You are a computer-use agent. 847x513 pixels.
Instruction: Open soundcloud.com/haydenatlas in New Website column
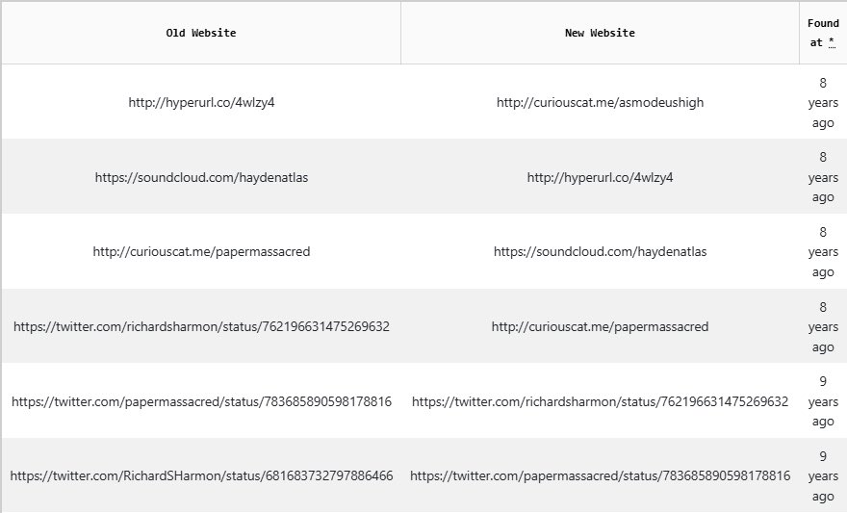pyautogui.click(x=601, y=251)
